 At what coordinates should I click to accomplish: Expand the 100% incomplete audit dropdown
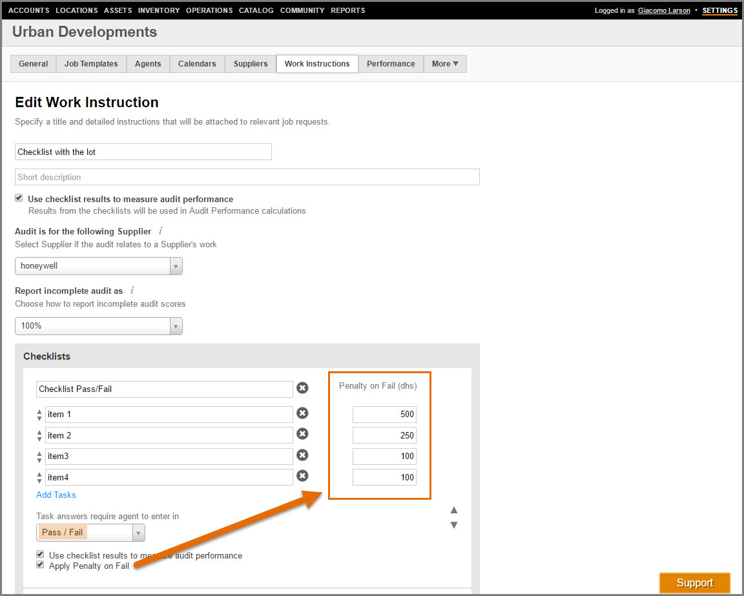[x=99, y=326]
